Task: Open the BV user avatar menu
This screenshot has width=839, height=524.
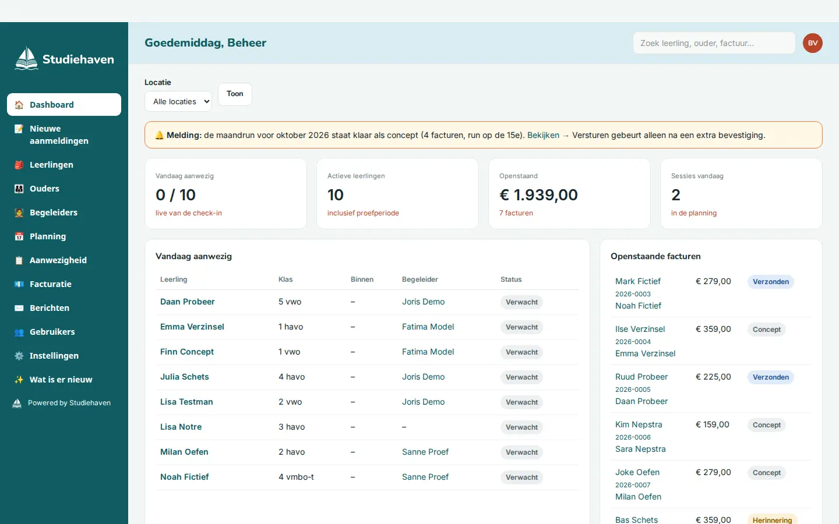Action: click(x=813, y=43)
